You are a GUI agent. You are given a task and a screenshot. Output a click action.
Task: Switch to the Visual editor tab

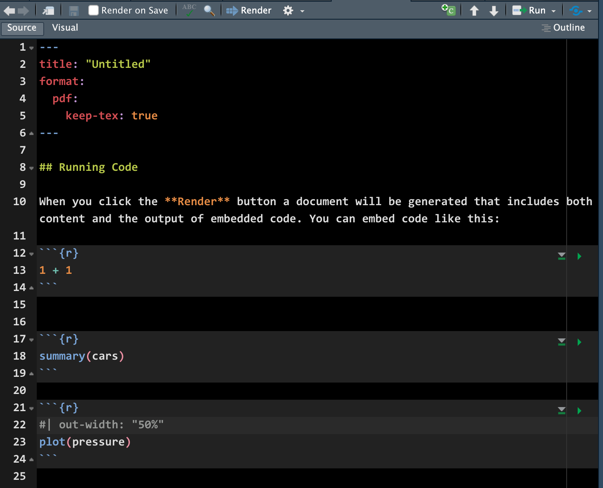65,28
